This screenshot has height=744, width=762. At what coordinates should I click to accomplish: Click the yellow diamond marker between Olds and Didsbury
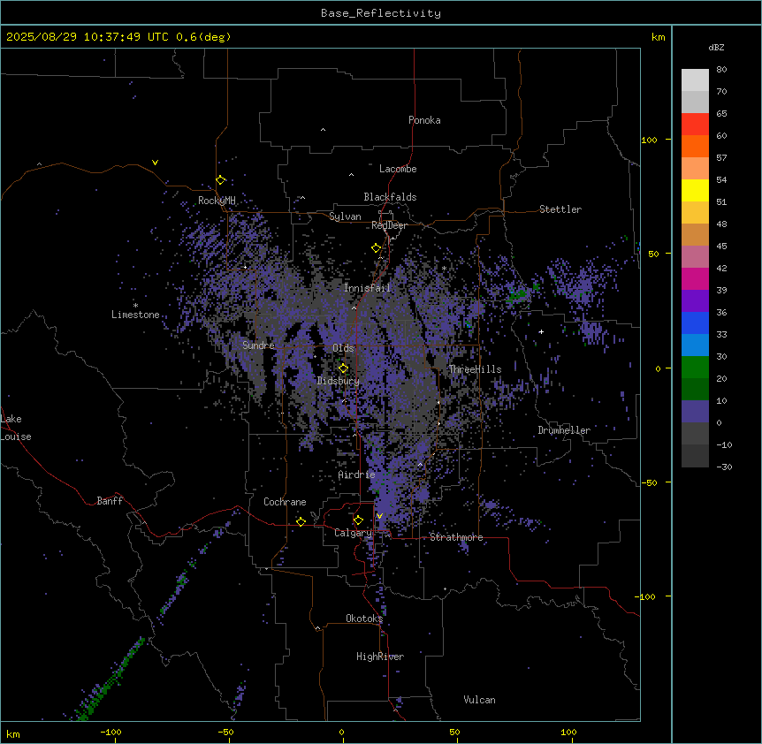click(x=343, y=368)
